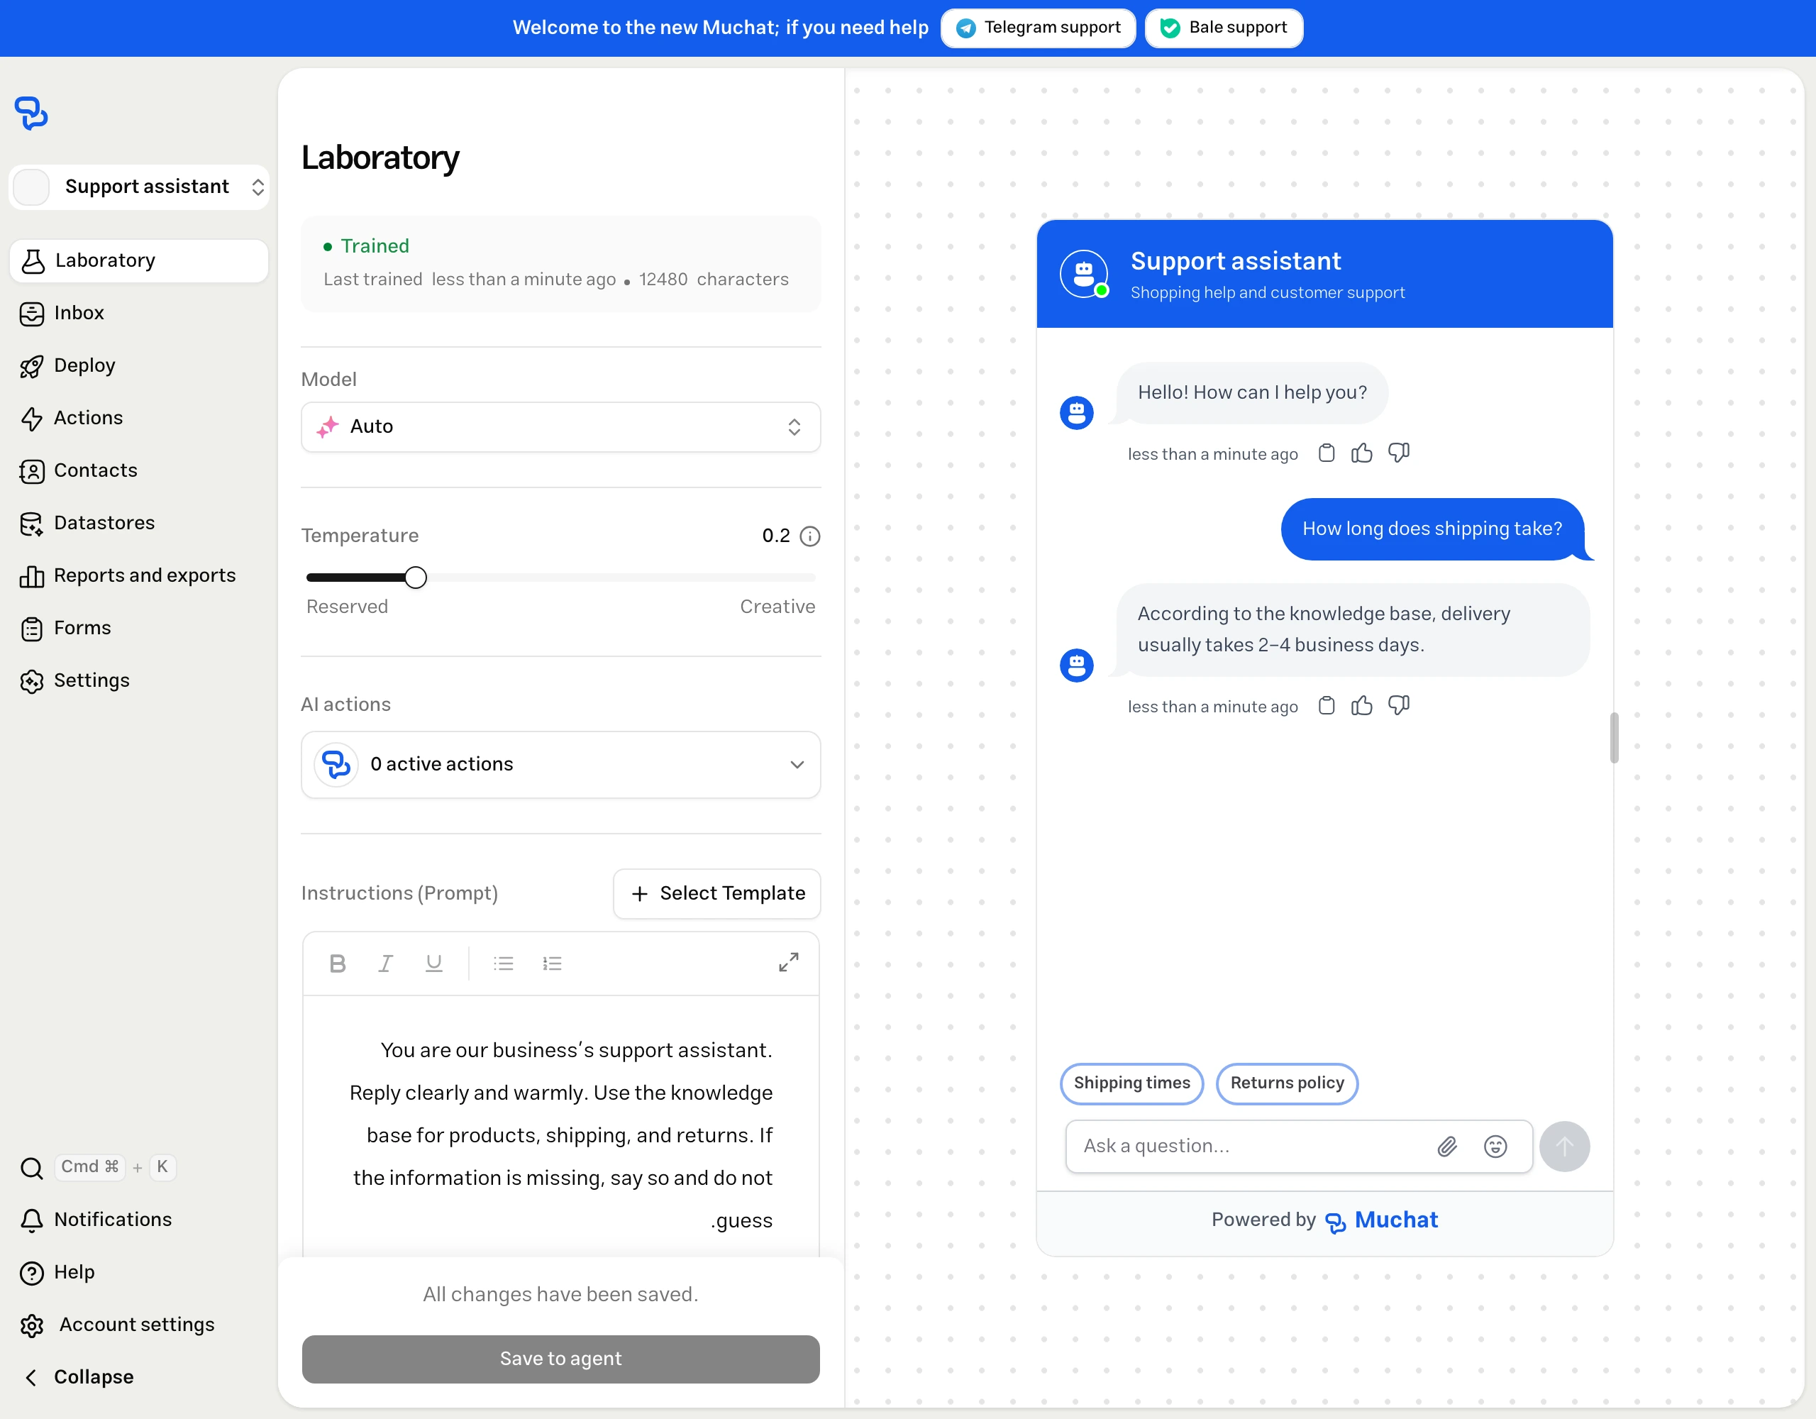1816x1419 pixels.
Task: Open the search with magnifier icon
Action: (x=32, y=1168)
